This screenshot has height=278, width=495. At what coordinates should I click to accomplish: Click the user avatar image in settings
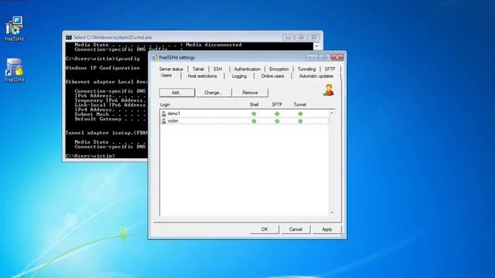(x=328, y=90)
